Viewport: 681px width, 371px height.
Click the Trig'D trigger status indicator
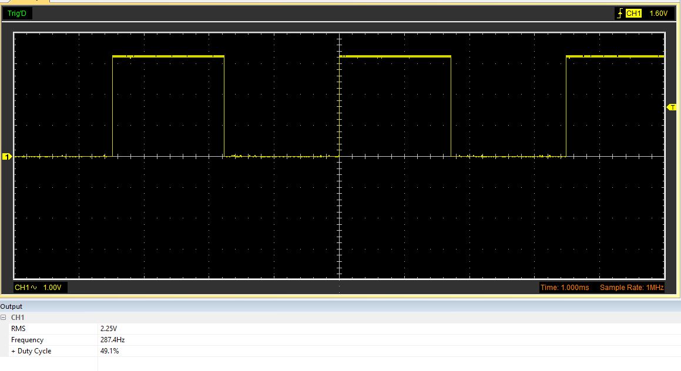[17, 14]
